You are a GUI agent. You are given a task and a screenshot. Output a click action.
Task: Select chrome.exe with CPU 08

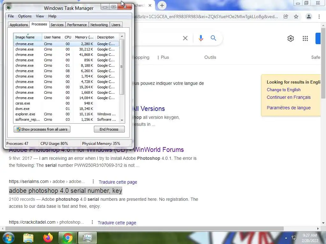(66, 71)
